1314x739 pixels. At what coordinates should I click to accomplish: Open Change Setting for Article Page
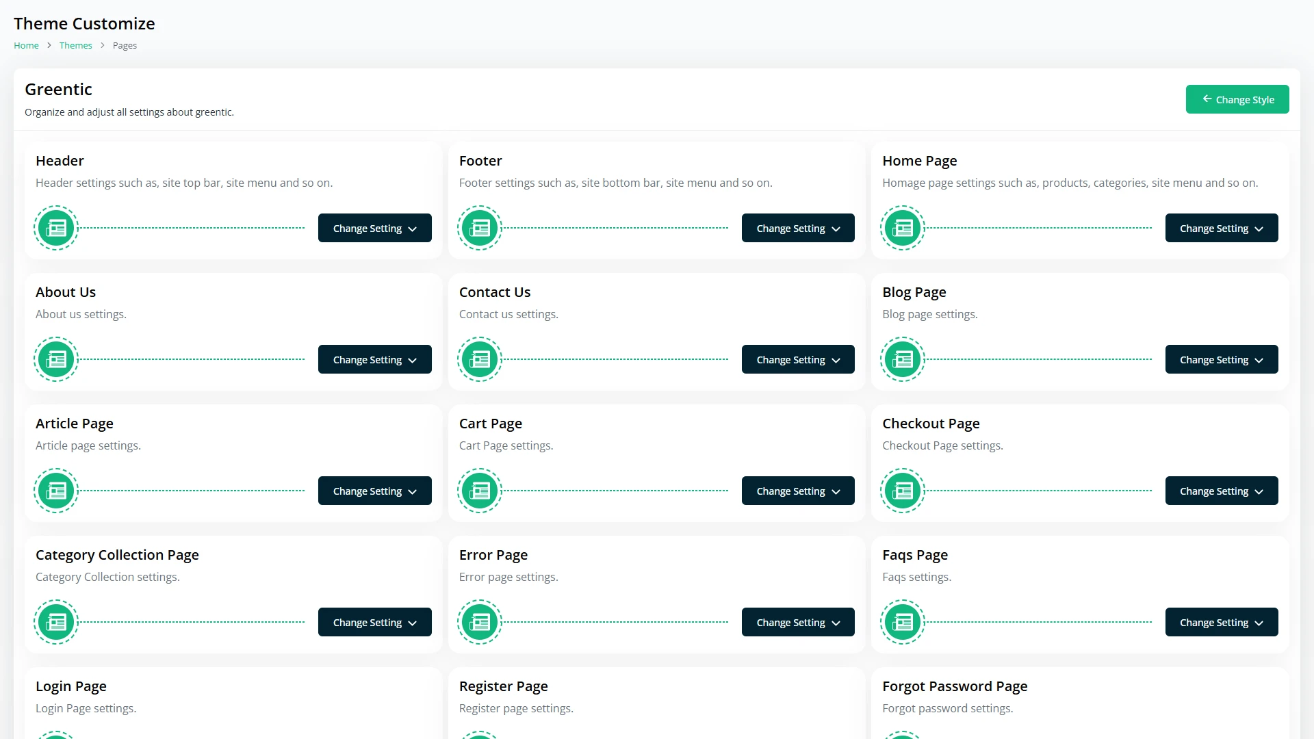click(375, 491)
